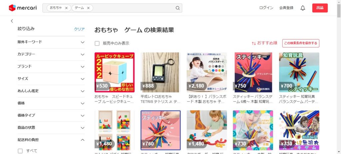Viewport: 341px width, 154px height.
Task: Click the search magnifier icon
Action: pyautogui.click(x=178, y=8)
